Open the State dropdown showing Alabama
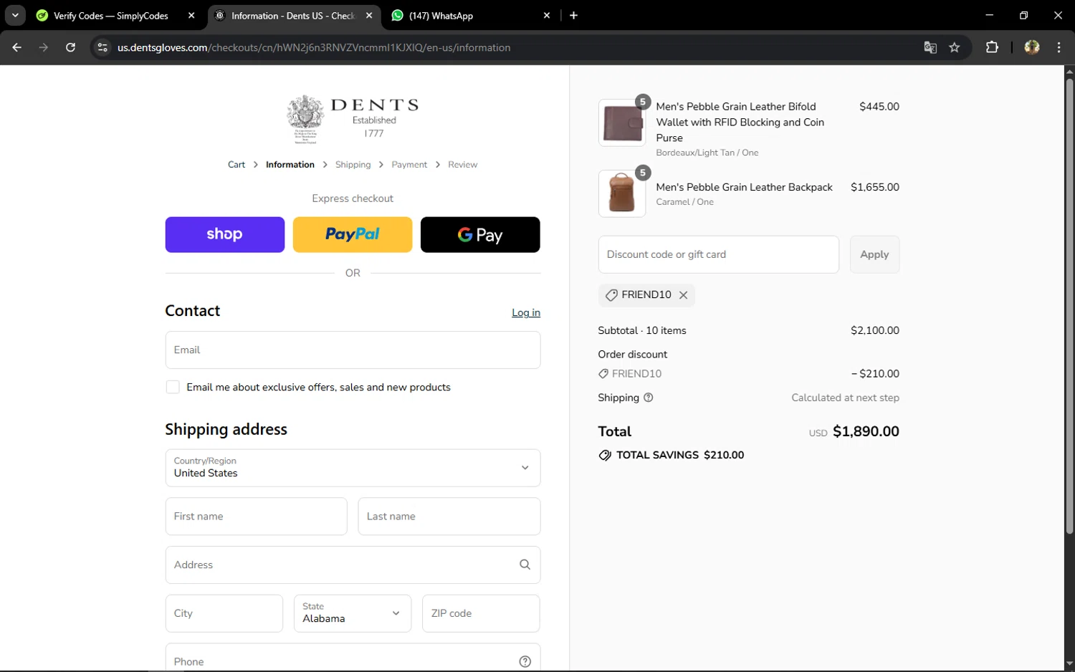Screen dimensions: 1075x672 click(353, 613)
